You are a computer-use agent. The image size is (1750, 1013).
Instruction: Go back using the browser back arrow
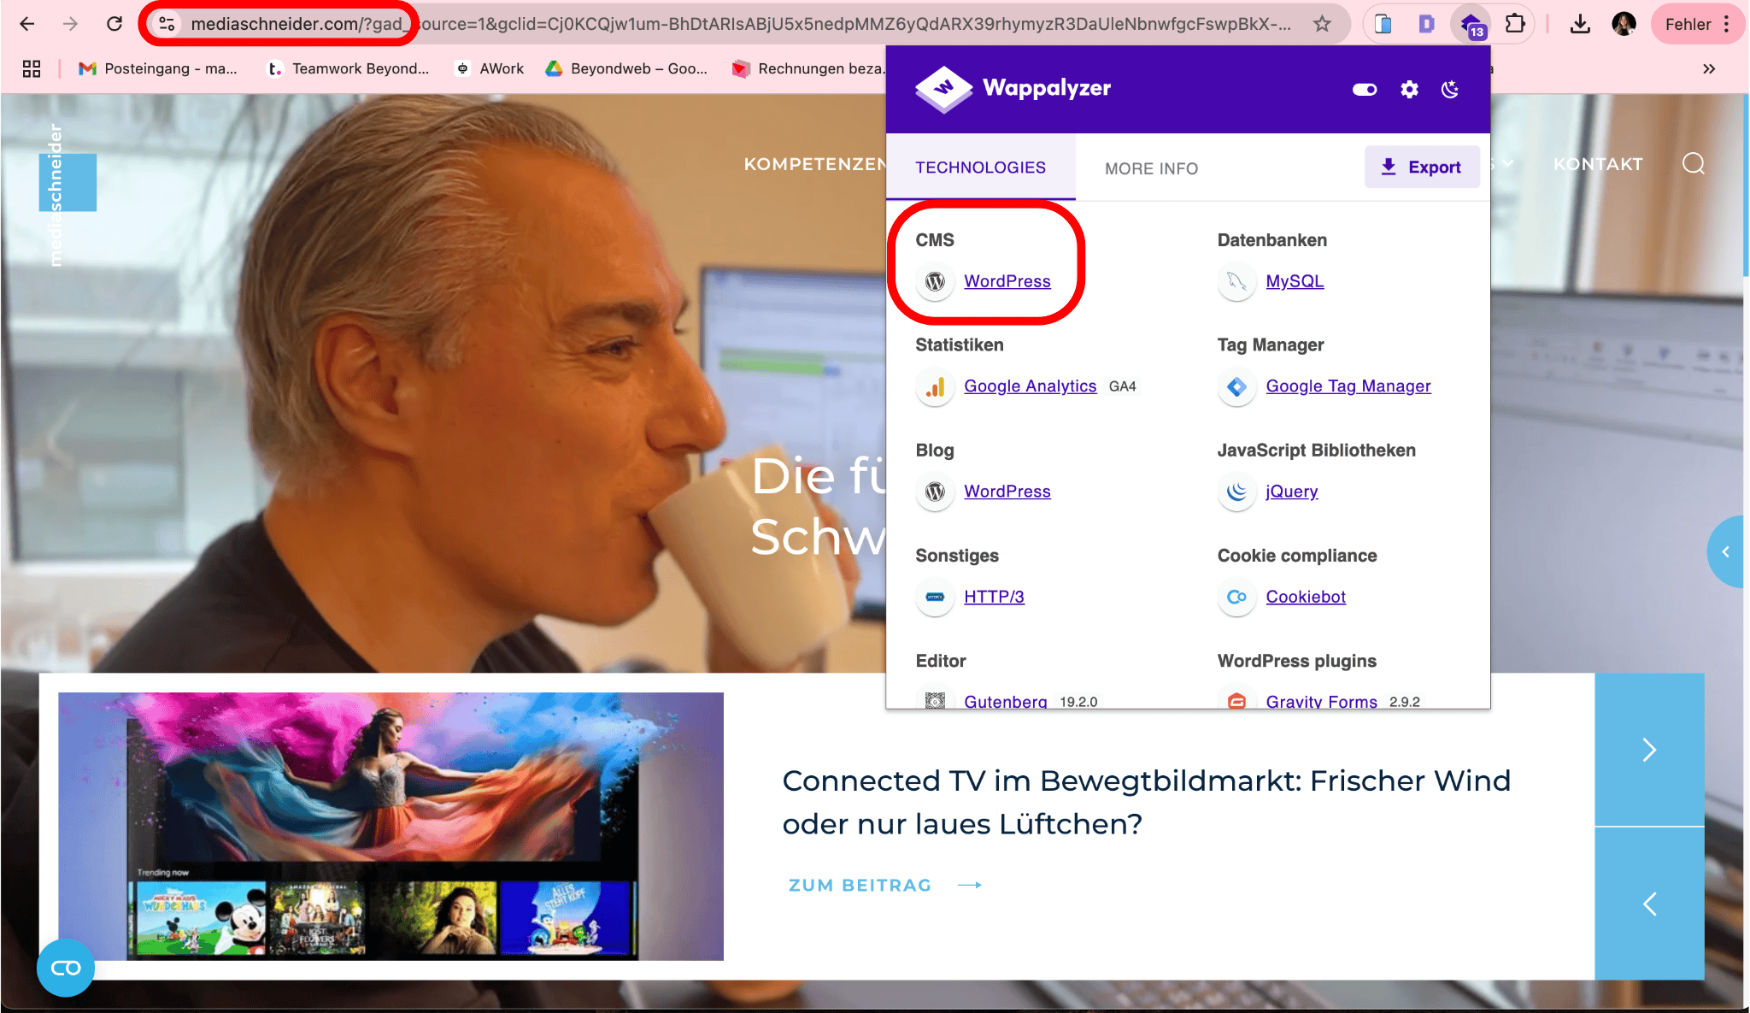pyautogui.click(x=27, y=24)
